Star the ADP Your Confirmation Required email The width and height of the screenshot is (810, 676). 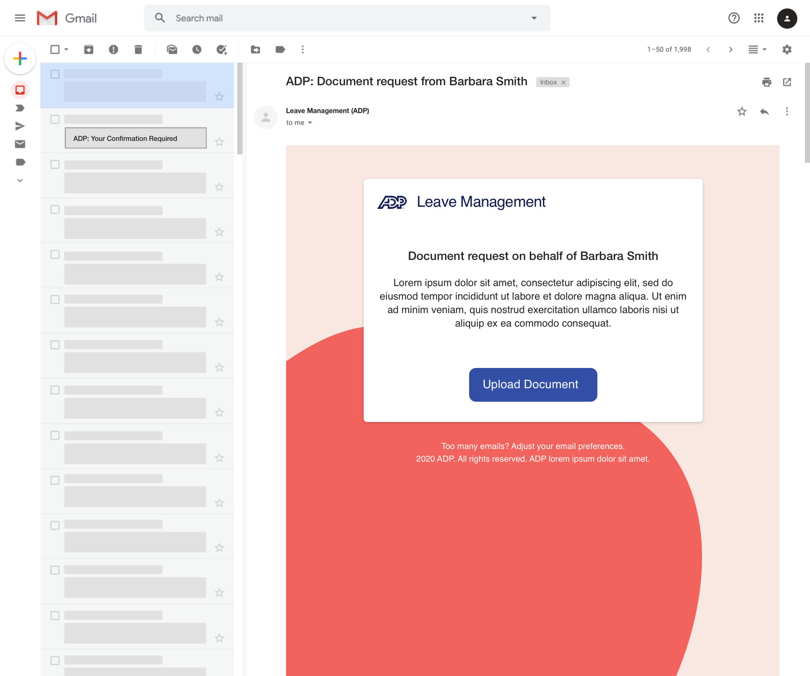[x=219, y=142]
